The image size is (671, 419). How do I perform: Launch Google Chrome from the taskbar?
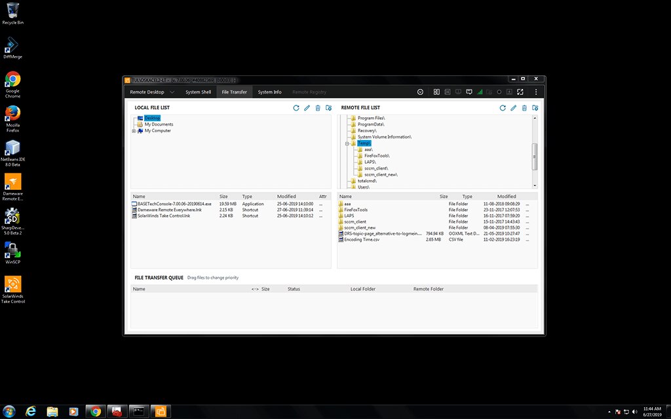point(95,411)
